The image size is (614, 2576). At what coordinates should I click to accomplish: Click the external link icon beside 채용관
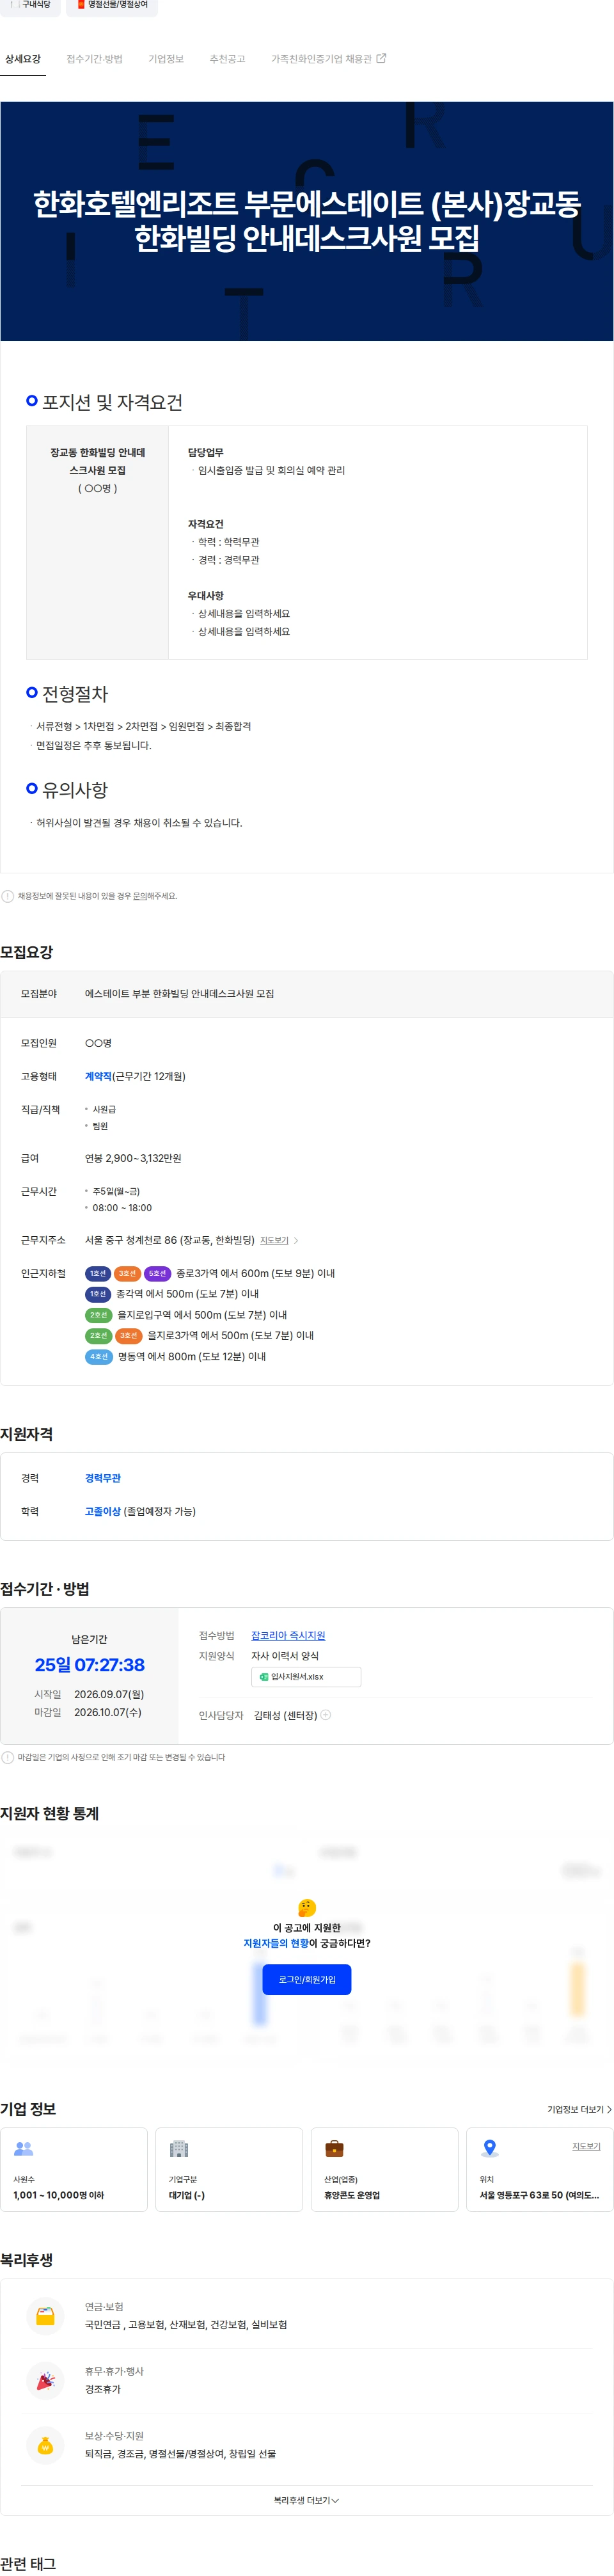point(381,58)
